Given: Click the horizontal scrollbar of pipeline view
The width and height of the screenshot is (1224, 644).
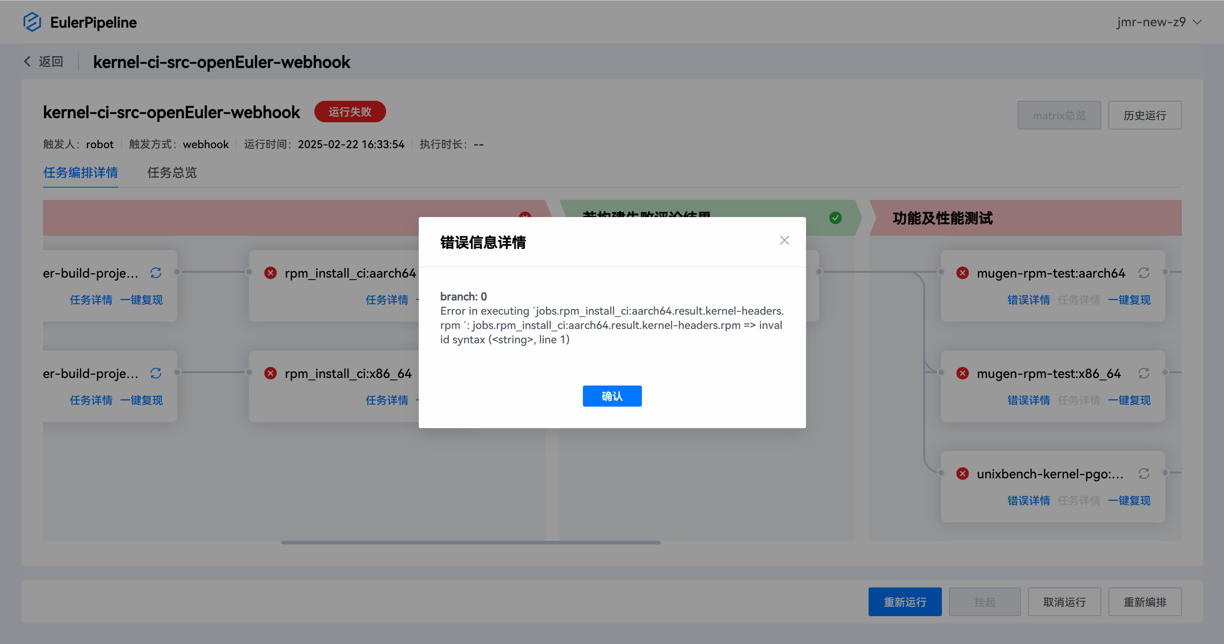Looking at the screenshot, I should 471,542.
